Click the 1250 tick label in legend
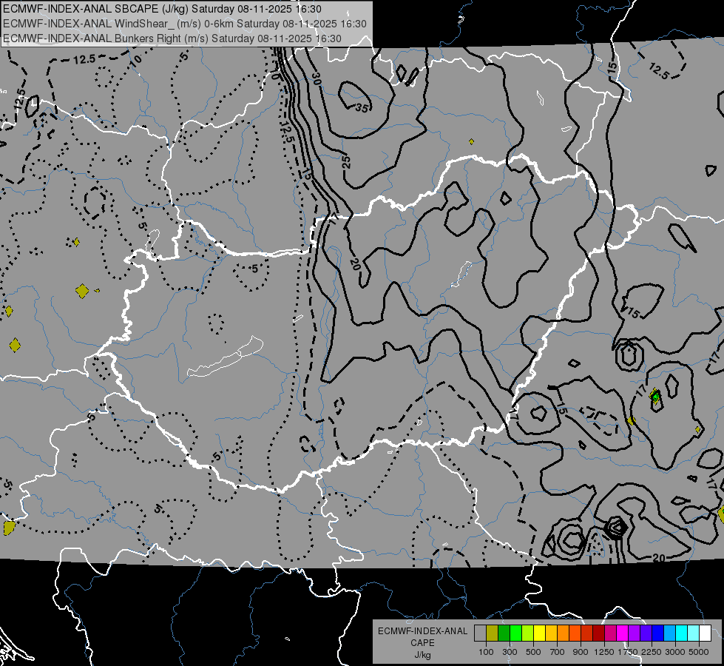724x666 pixels. click(604, 652)
